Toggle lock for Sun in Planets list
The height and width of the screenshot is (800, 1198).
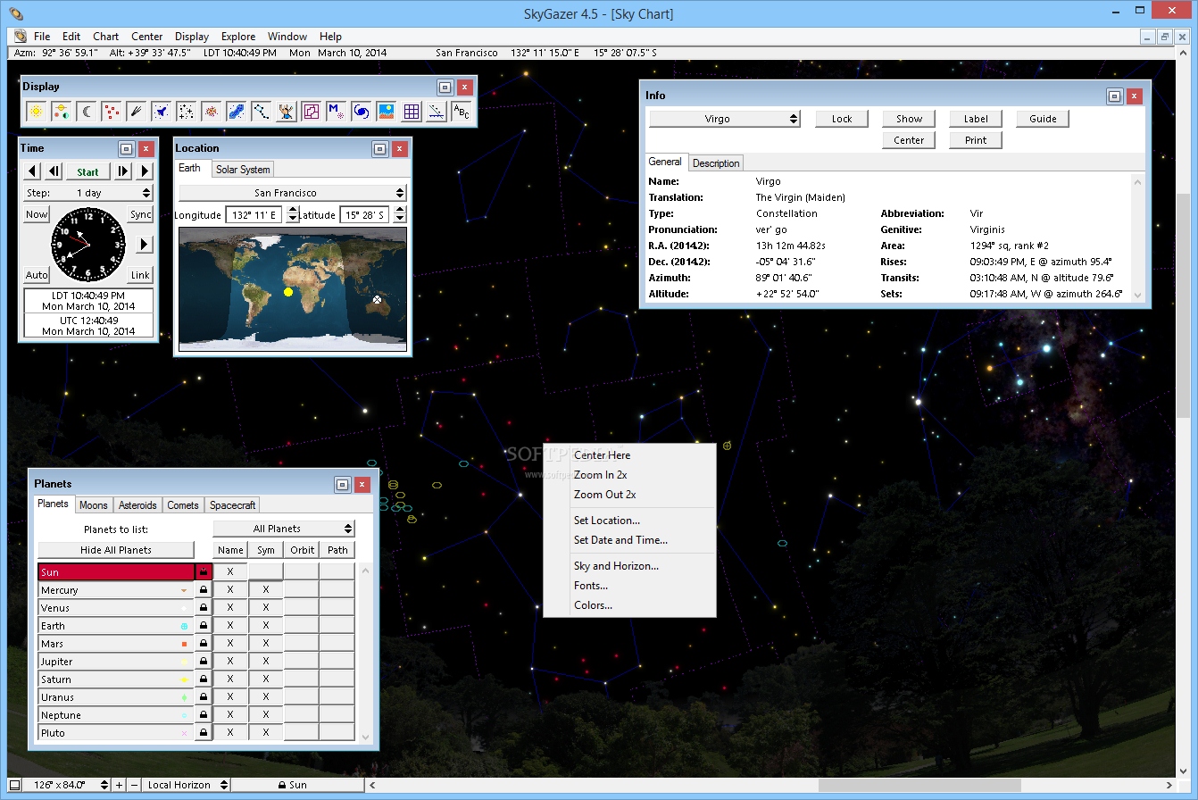pos(204,571)
